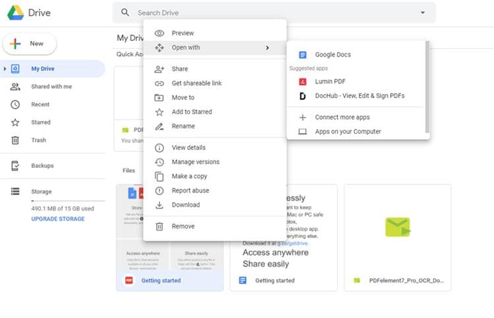
Task: Open with Google Docs
Action: point(356,55)
